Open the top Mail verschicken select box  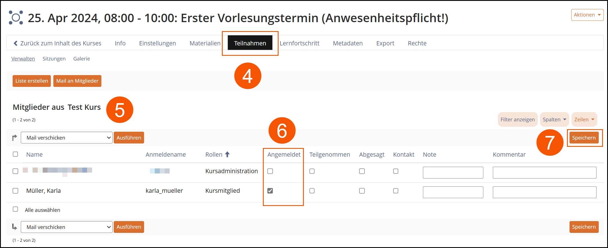click(x=67, y=138)
